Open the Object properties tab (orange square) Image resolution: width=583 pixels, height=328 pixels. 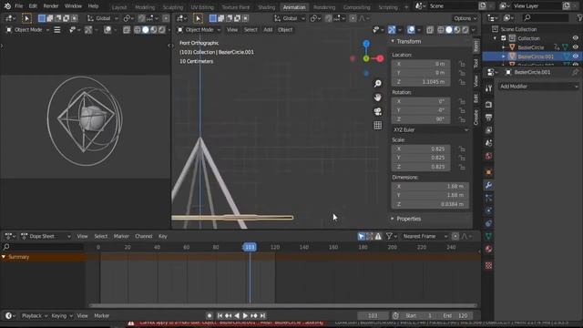(x=488, y=172)
